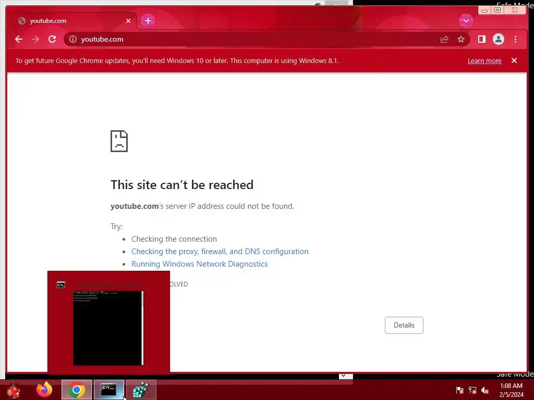
Task: Expand the tab search dropdown arrow
Action: [x=466, y=21]
